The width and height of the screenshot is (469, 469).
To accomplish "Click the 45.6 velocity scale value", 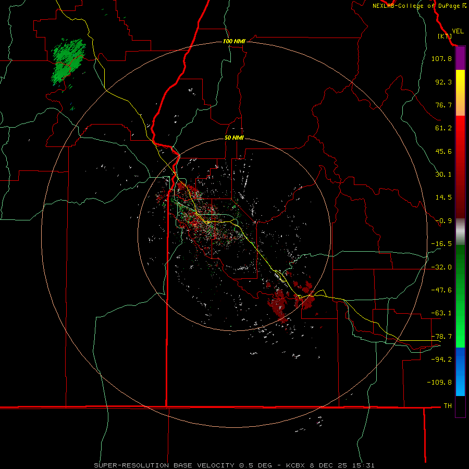I will [443, 151].
